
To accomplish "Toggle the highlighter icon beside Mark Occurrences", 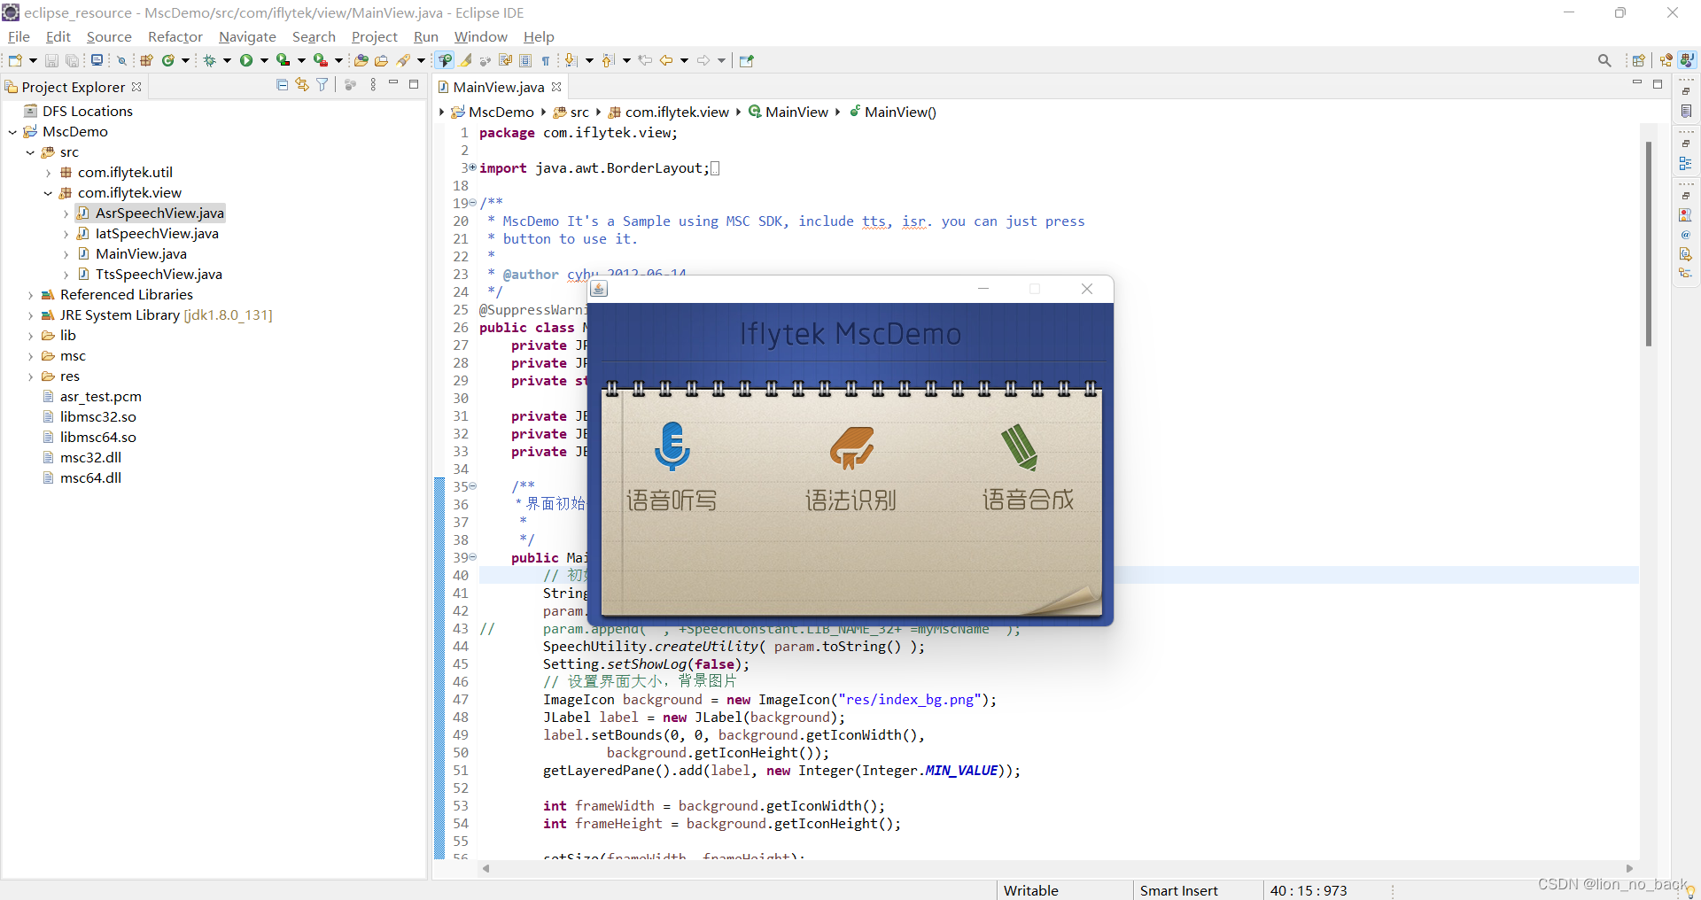I will [x=465, y=60].
